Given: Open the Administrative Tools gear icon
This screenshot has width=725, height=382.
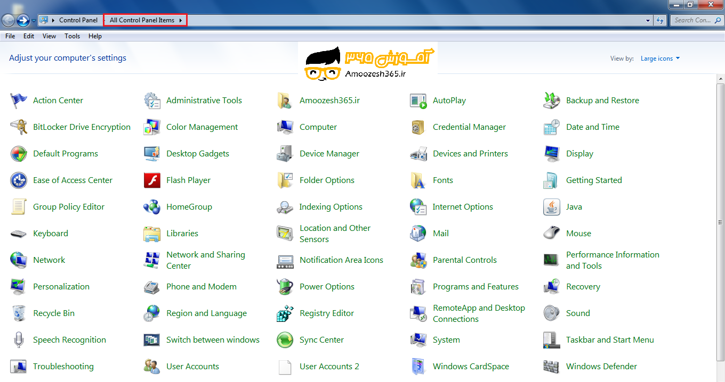Looking at the screenshot, I should tap(152, 101).
